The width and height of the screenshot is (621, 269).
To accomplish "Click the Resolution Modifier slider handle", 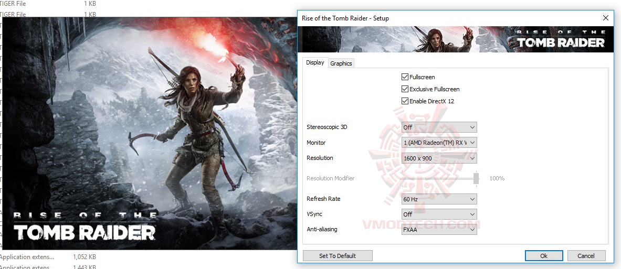I will (476, 178).
